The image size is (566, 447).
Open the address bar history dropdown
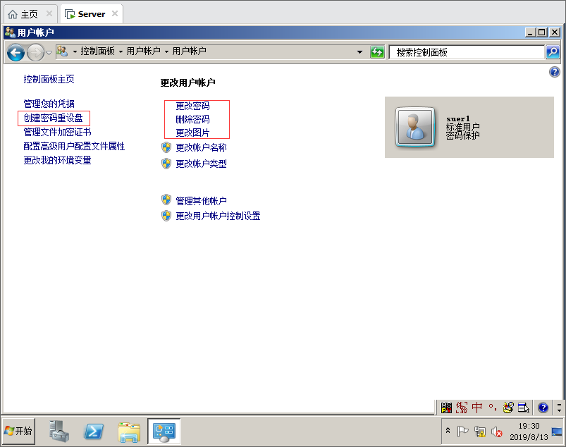pyautogui.click(x=359, y=52)
